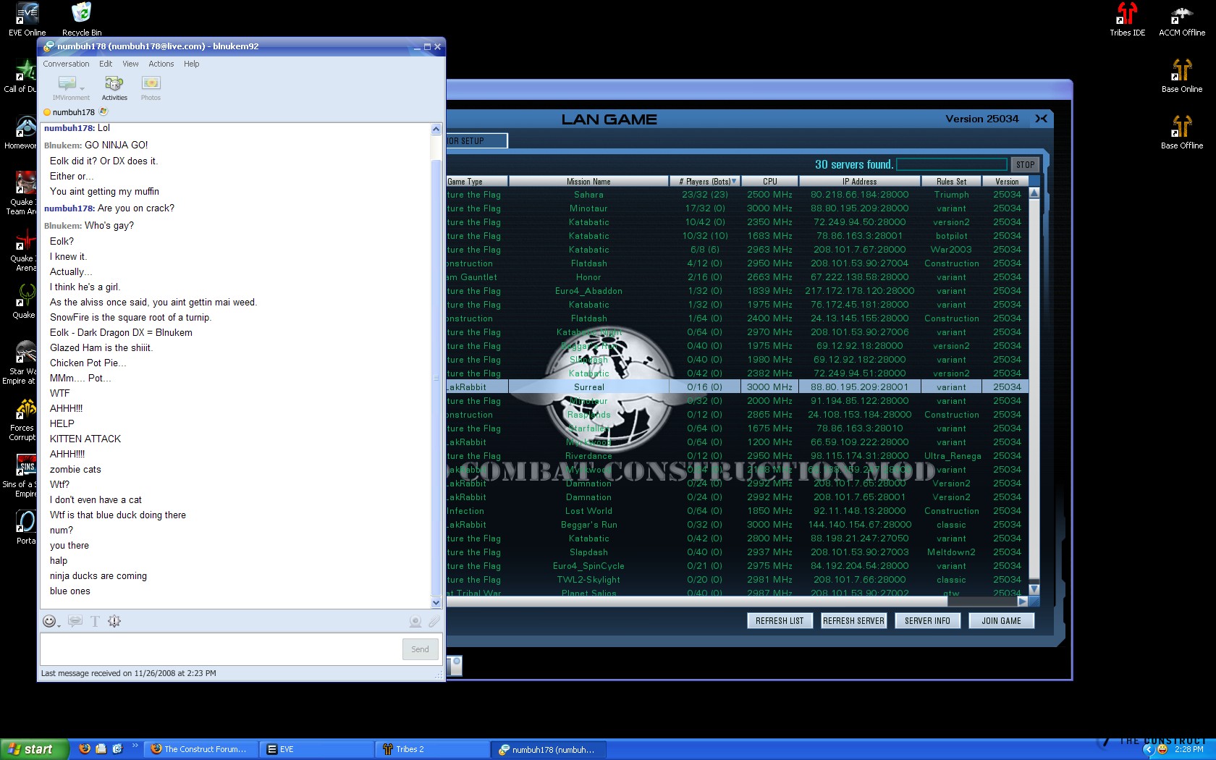Select the Quake desktop icon
The image size is (1216, 760).
point(24,301)
